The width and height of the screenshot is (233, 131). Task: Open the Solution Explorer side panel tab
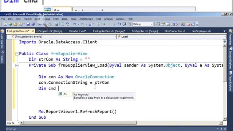tap(230, 58)
